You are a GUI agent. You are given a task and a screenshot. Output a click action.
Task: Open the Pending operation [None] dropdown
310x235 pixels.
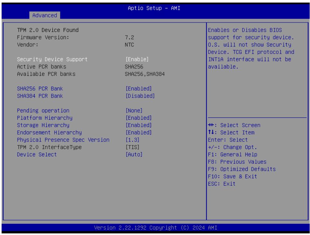pyautogui.click(x=134, y=110)
